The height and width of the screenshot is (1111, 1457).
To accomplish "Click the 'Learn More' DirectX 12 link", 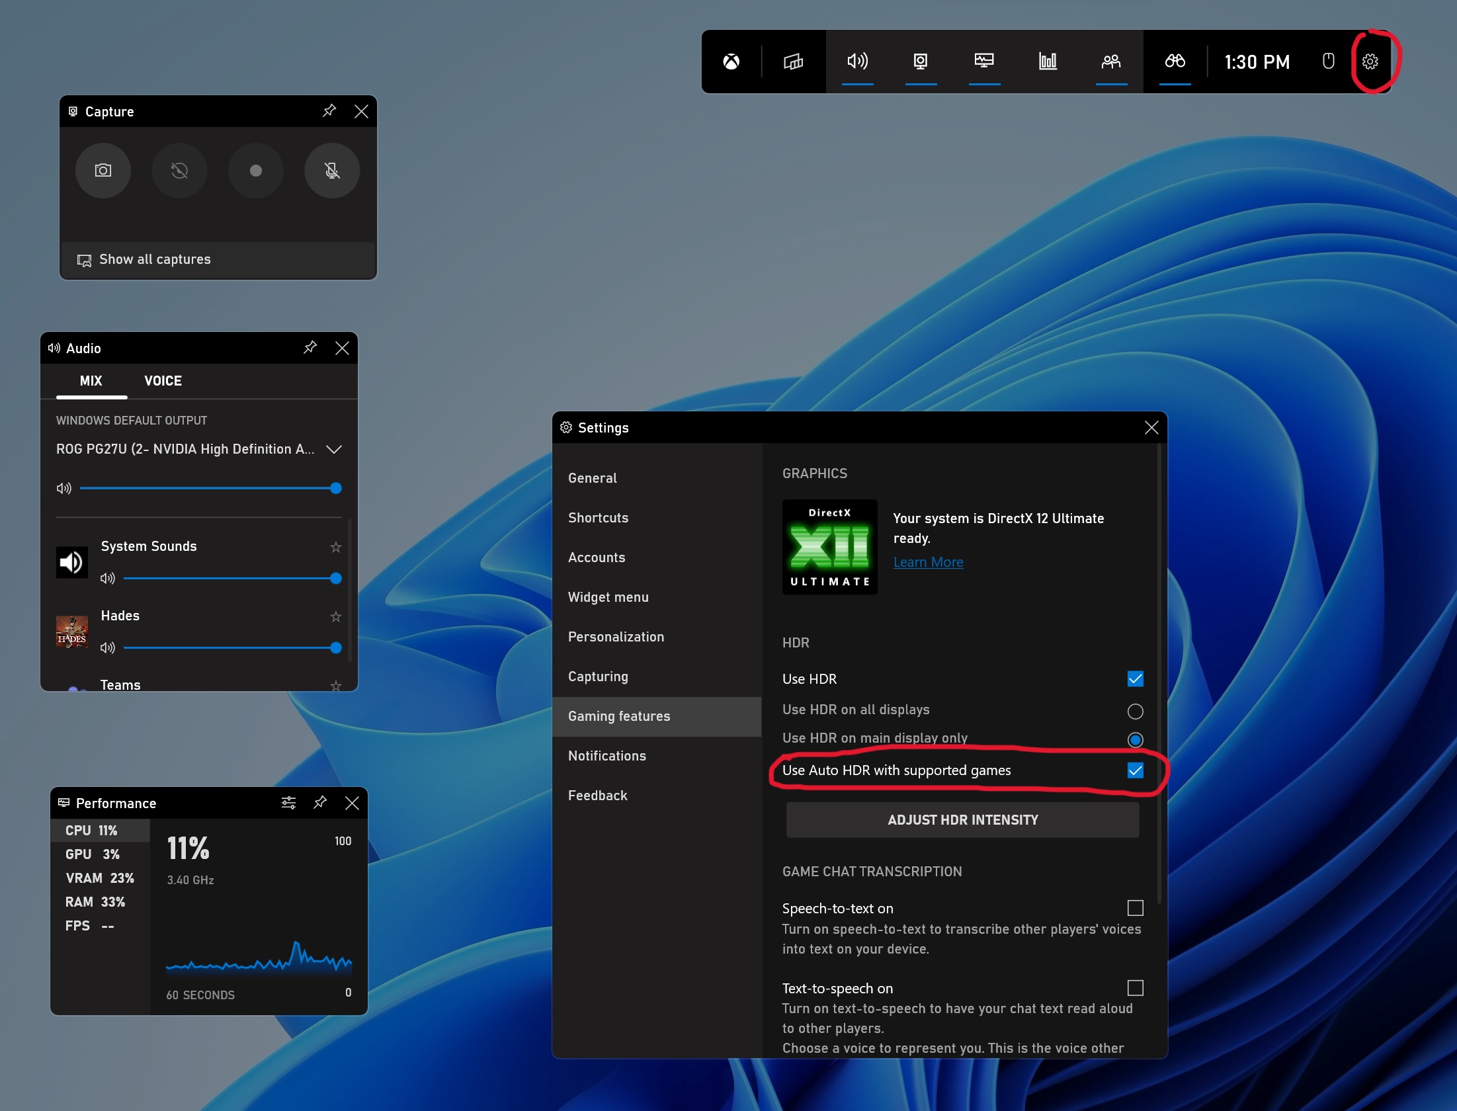I will 926,563.
